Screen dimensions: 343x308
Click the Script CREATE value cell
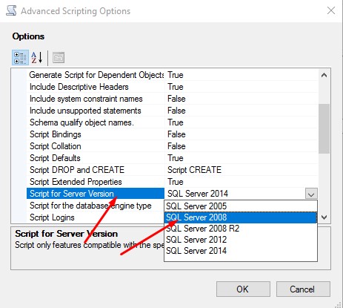tap(242, 170)
